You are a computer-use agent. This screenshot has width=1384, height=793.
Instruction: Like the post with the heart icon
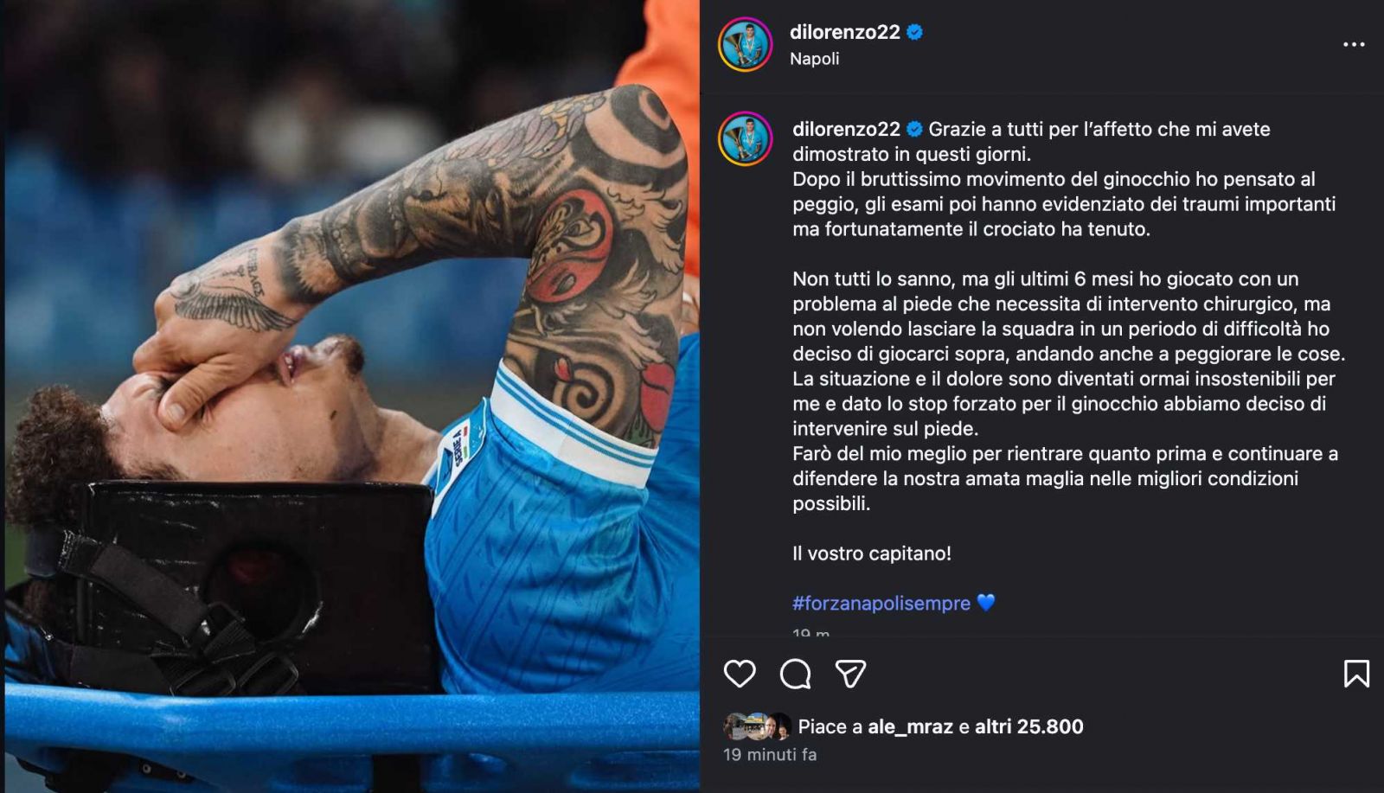[x=740, y=674]
